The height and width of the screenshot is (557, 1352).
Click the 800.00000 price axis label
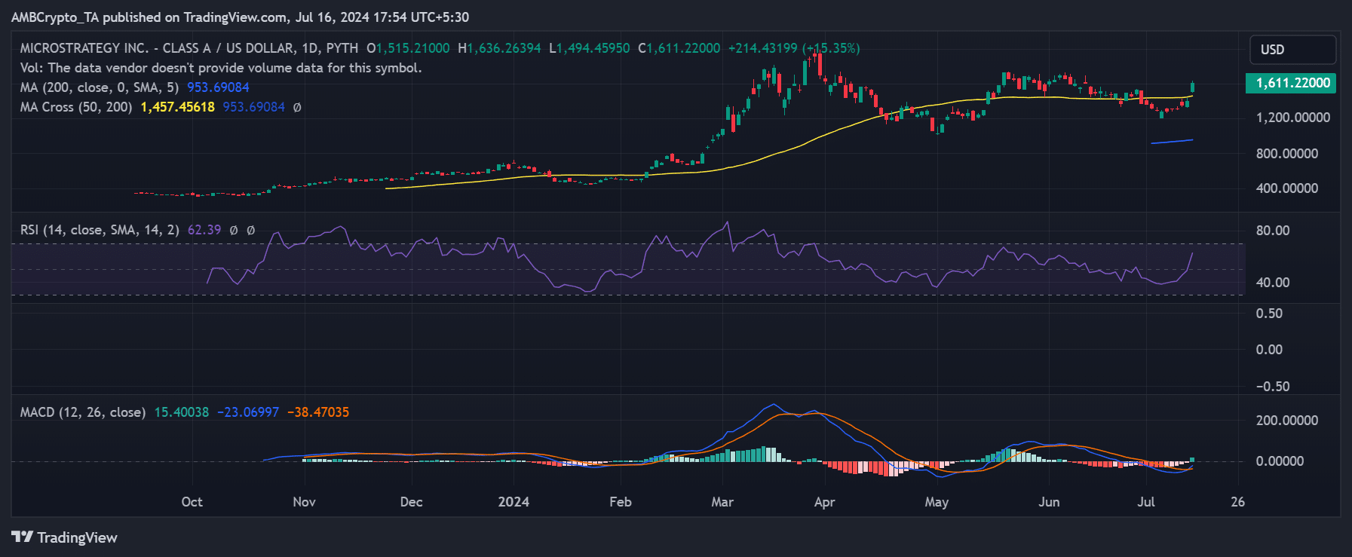tap(1287, 154)
